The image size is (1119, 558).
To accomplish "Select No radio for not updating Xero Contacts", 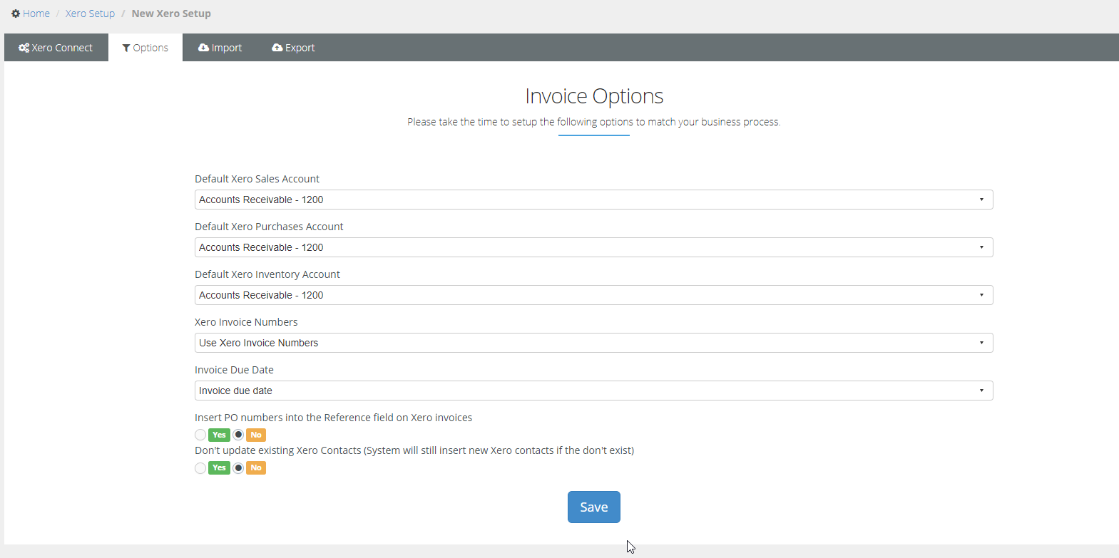I will coord(238,468).
